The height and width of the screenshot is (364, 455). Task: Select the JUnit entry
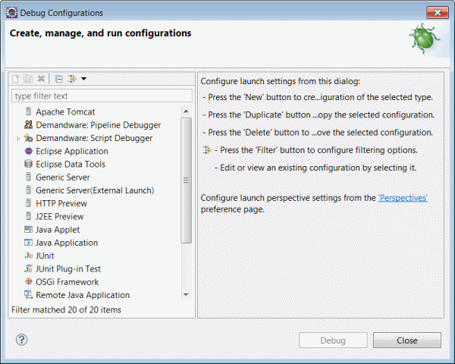pos(45,256)
